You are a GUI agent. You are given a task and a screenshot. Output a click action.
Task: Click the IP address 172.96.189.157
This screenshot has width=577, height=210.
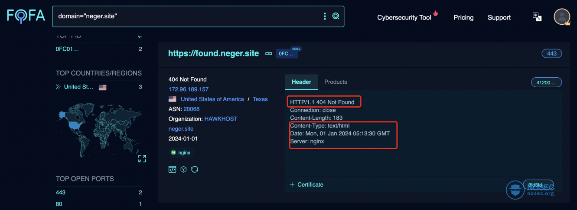tap(189, 89)
